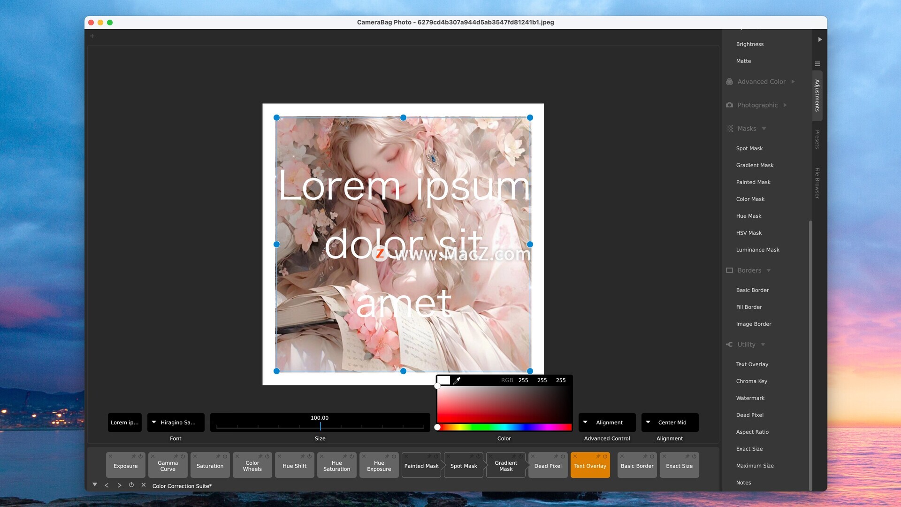Select the Gradient Mask tile in the tray
Image resolution: width=901 pixels, height=507 pixels.
[506, 465]
